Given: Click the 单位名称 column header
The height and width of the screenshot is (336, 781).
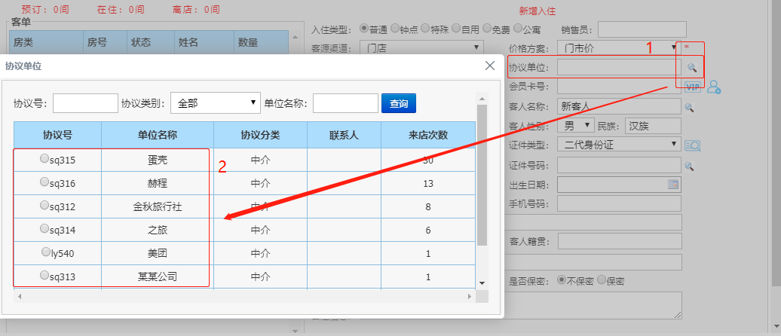Looking at the screenshot, I should [x=158, y=135].
